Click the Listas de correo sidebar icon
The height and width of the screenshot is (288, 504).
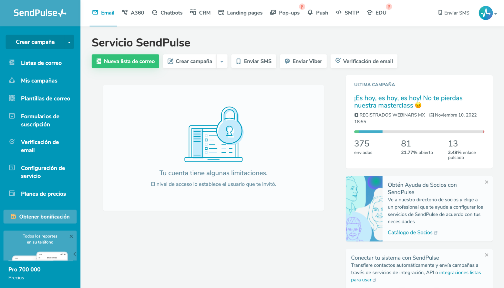(x=12, y=62)
